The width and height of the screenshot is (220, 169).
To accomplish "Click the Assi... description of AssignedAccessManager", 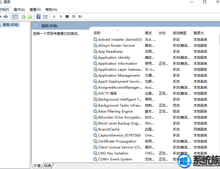I will point(149,87).
